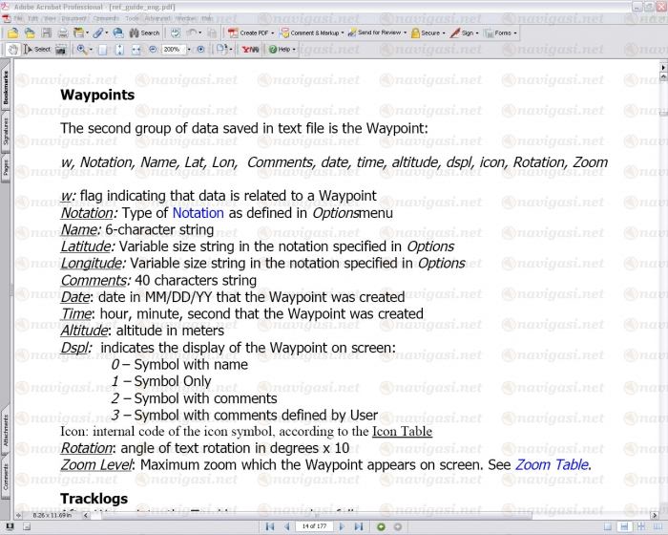
Task: Jump to the first page arrow
Action: pos(270,526)
